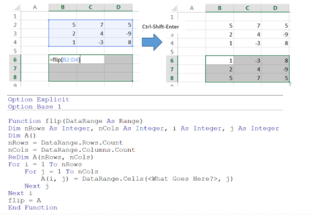
Task: Select cell C2 with value 7 in formula sheet
Action: 90,25
